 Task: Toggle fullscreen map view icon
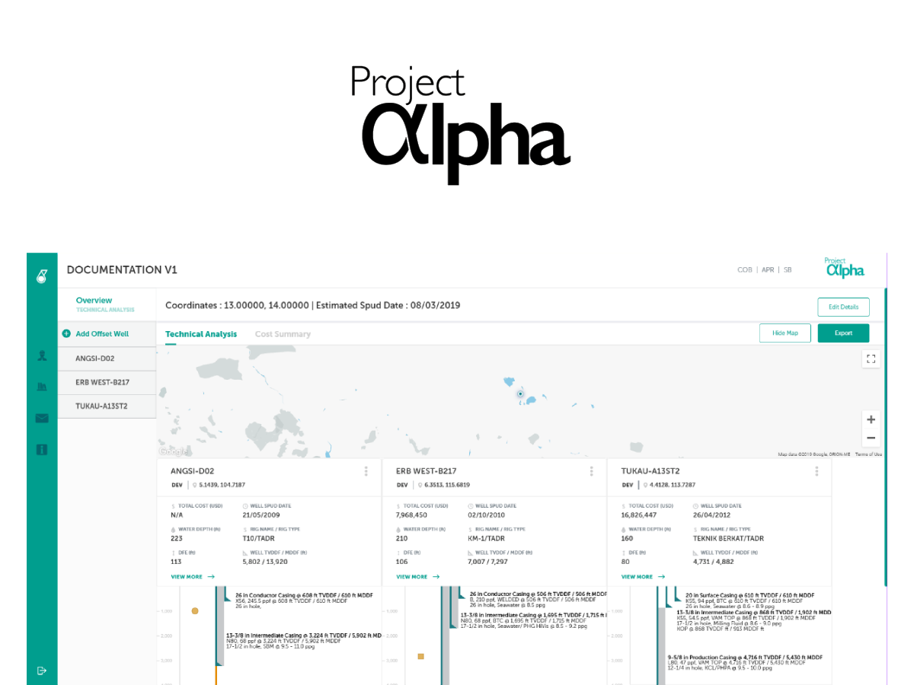pyautogui.click(x=871, y=358)
